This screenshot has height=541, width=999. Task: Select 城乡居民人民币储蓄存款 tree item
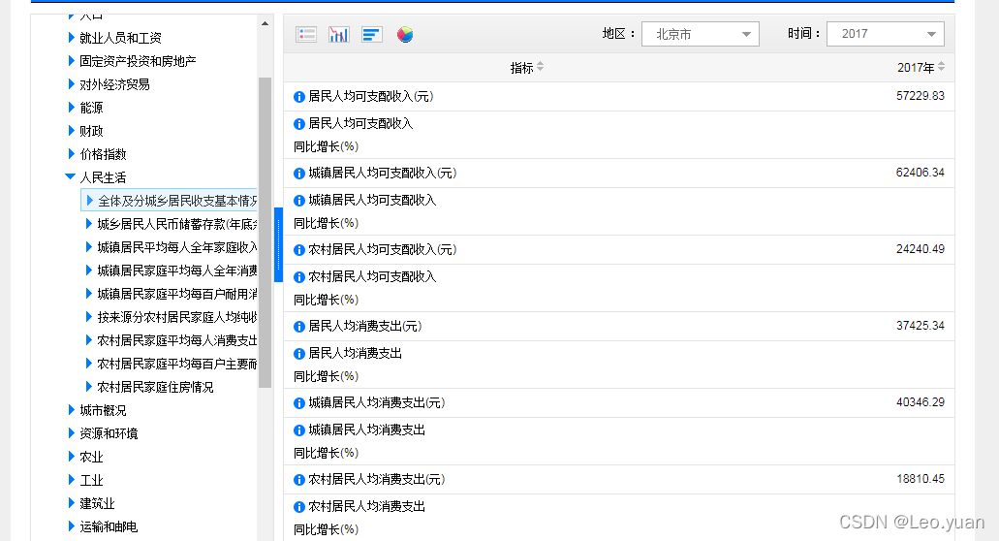tap(177, 224)
